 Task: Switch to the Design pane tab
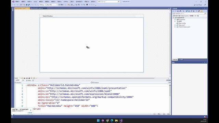(x=18, y=80)
